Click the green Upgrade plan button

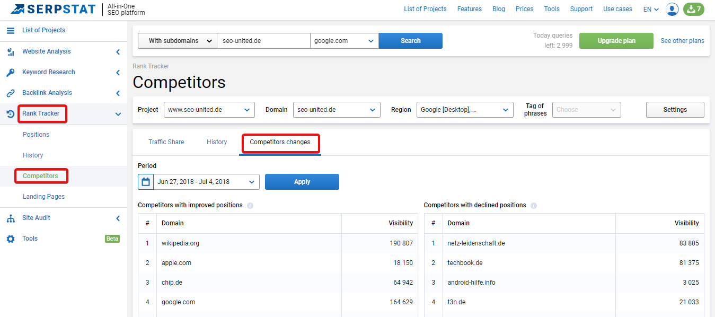click(616, 41)
